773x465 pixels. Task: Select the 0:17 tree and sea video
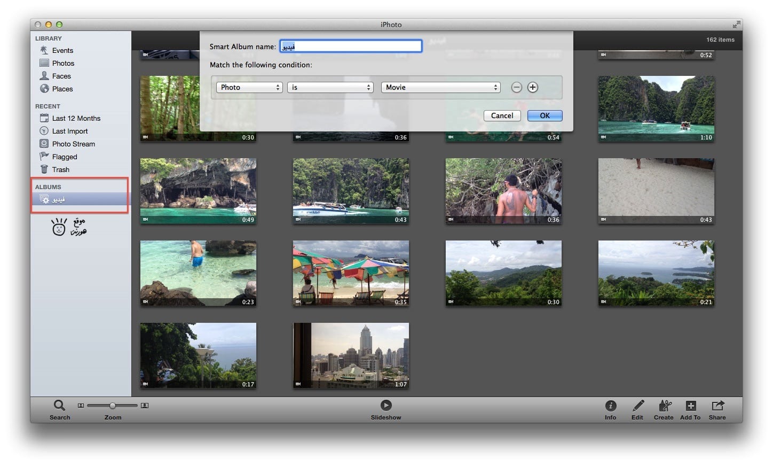[x=198, y=355]
